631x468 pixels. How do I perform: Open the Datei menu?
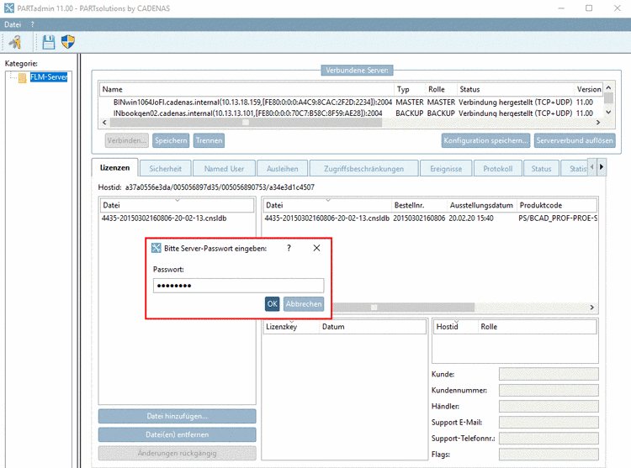[x=13, y=24]
